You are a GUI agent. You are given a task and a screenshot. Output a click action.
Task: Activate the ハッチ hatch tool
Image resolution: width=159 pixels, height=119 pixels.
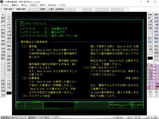tap(3, 25)
